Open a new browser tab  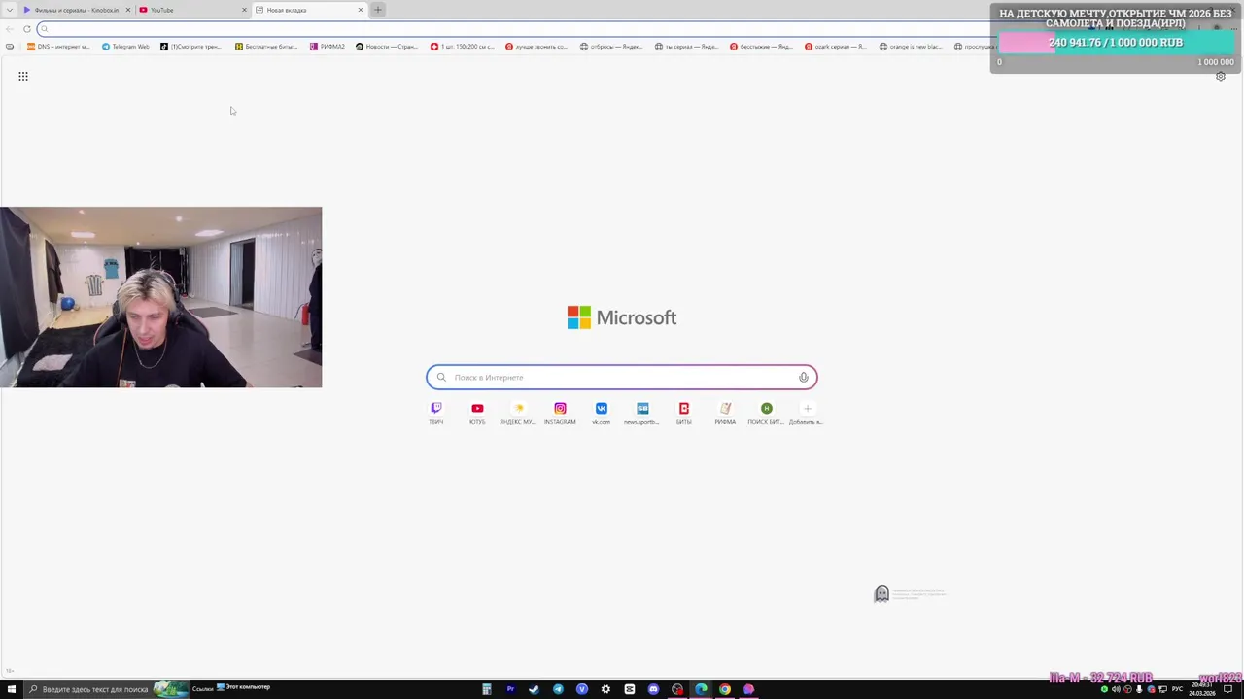[x=378, y=10]
